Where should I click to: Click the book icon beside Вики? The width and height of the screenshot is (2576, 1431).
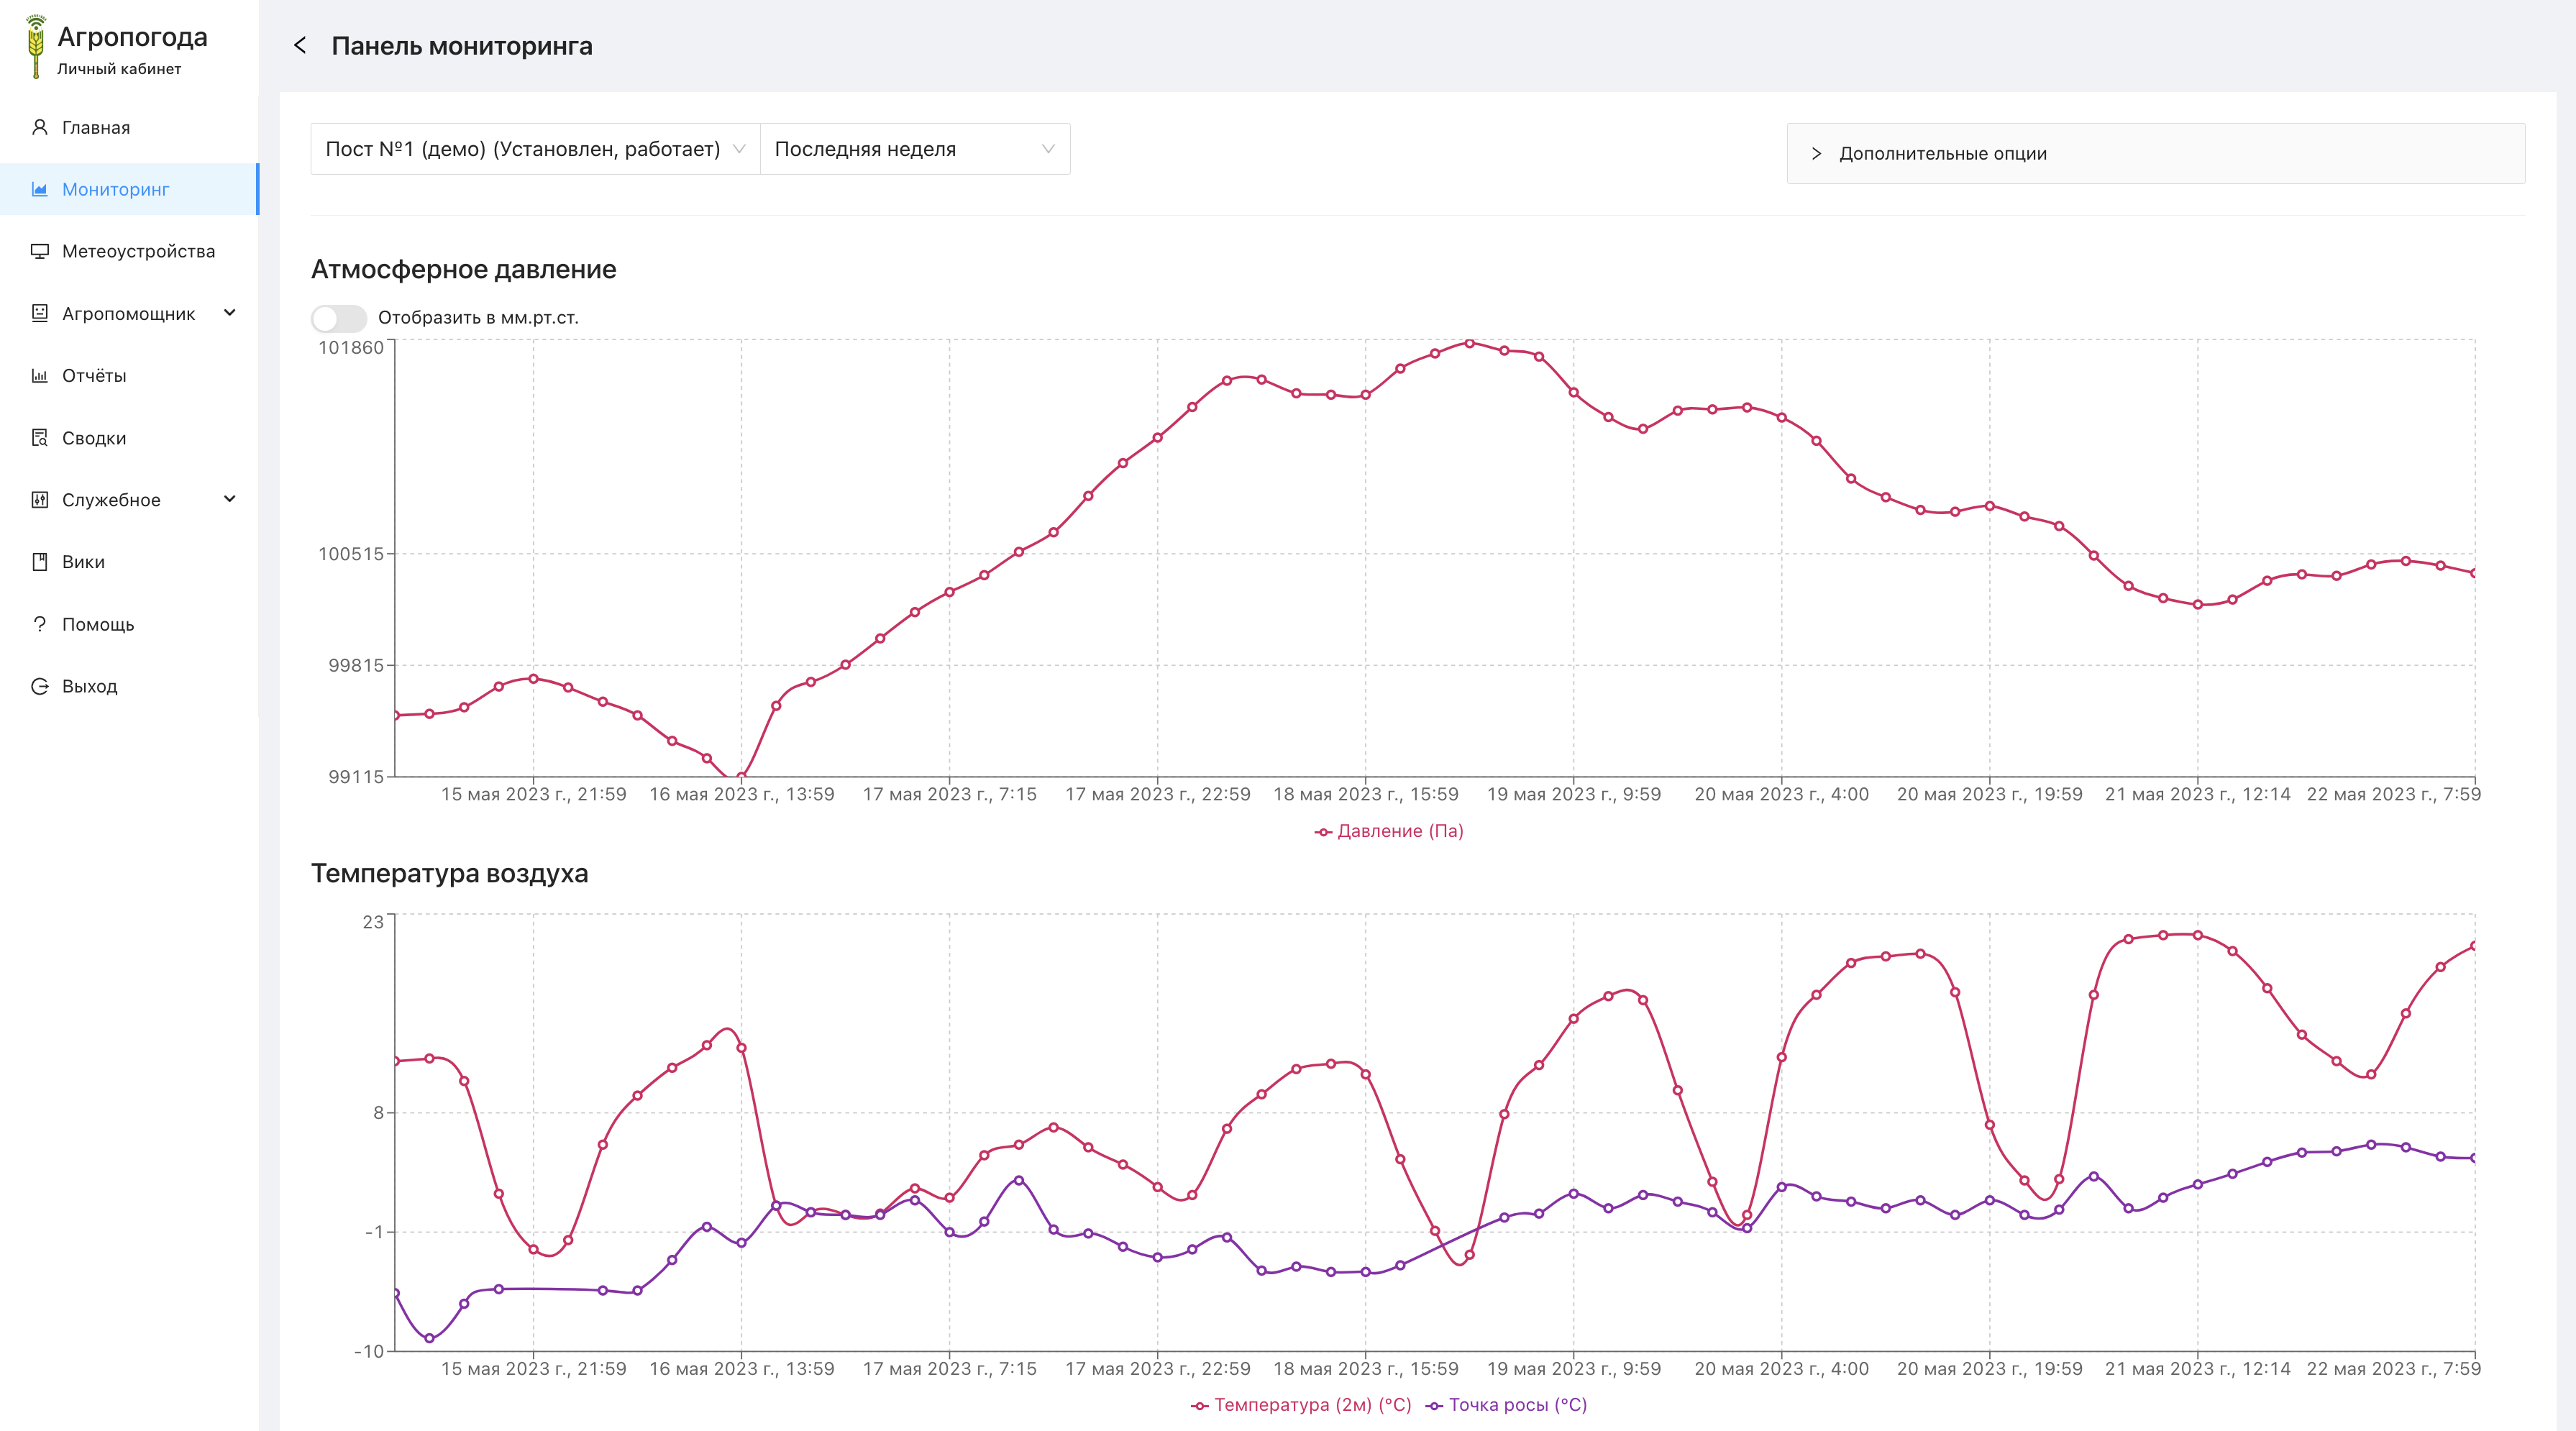pos(40,562)
